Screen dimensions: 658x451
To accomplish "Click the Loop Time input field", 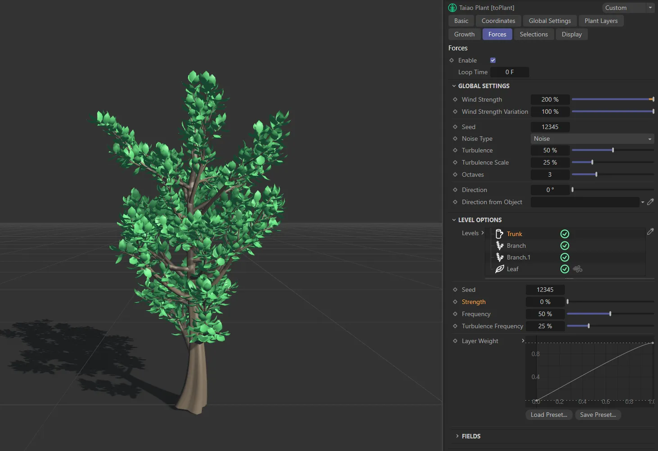I will (x=509, y=72).
